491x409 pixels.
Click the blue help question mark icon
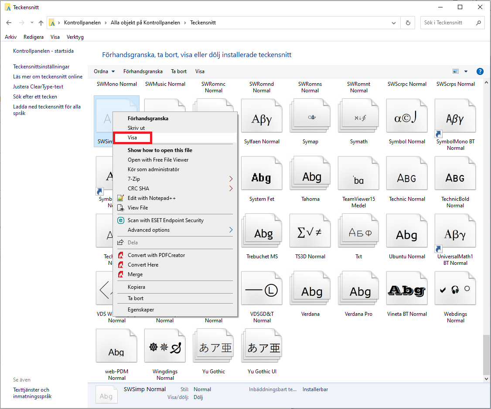[x=480, y=71]
